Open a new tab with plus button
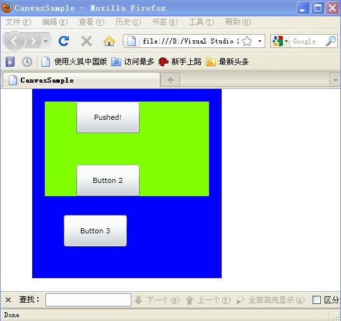Viewport: 341px width, 321px height. 170,80
